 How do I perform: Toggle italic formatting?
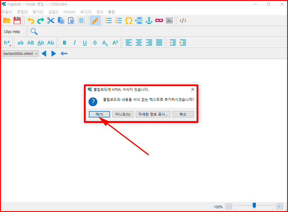click(75, 43)
